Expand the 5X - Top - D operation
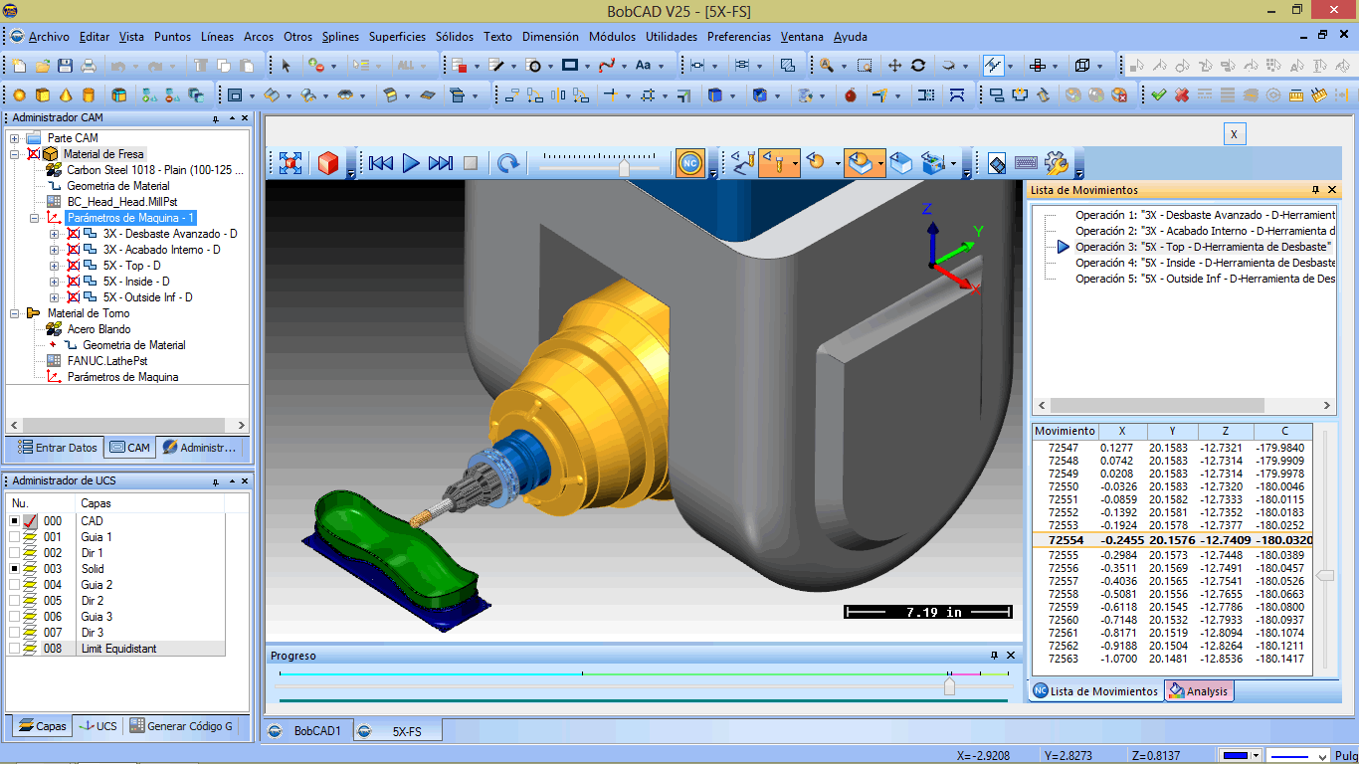Viewport: 1359px width, 764px height. (55, 266)
